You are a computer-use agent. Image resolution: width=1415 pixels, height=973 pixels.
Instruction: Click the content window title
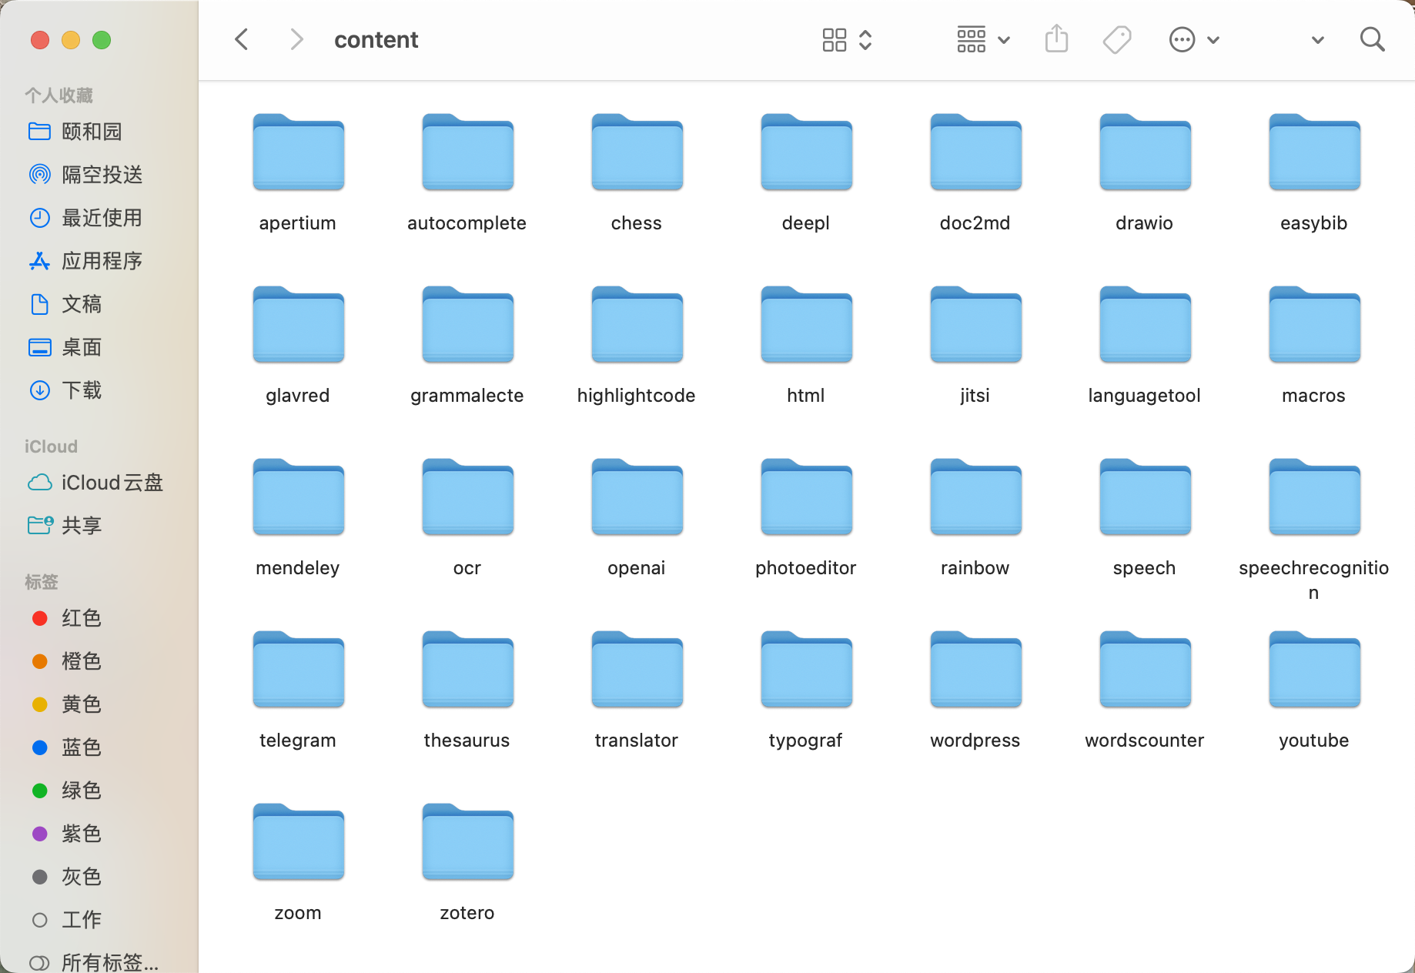(x=376, y=39)
